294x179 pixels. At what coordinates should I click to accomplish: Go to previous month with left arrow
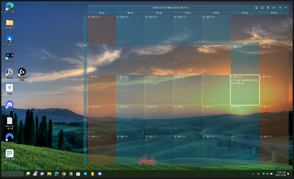tap(274, 8)
